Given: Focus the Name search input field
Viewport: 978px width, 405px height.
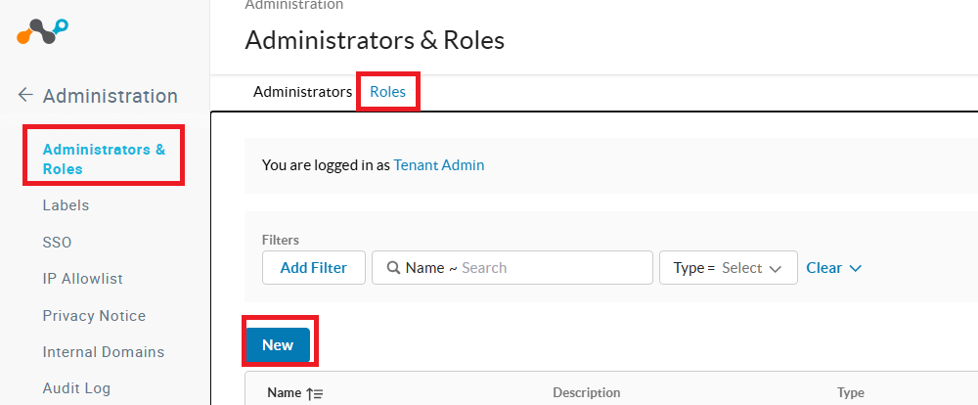Looking at the screenshot, I should click(553, 268).
